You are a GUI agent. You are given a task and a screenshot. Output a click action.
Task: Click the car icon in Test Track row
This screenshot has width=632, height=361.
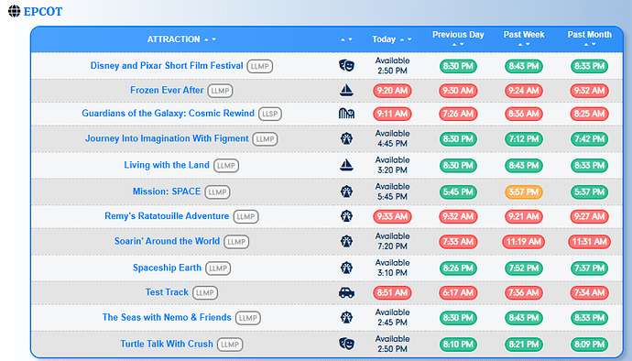pos(346,292)
